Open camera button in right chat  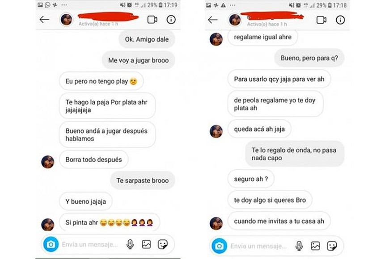point(219,246)
